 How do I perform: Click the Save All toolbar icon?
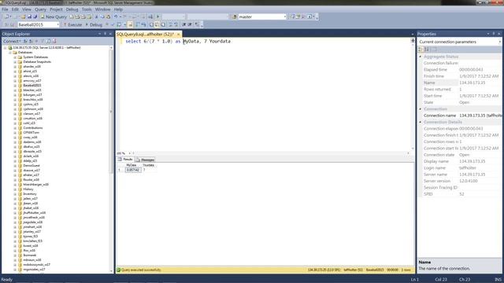coord(35,17)
